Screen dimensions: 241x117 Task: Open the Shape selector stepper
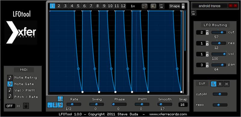(x=183, y=6)
